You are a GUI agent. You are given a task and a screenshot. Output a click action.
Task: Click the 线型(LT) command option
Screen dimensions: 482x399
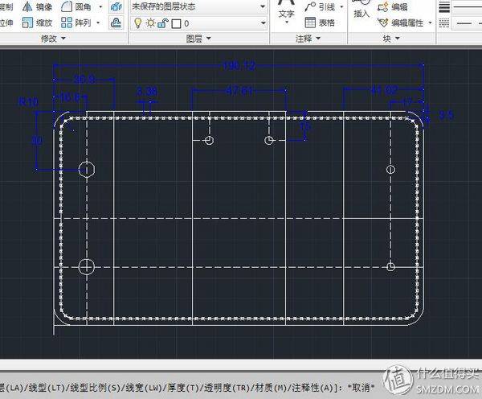click(x=47, y=388)
